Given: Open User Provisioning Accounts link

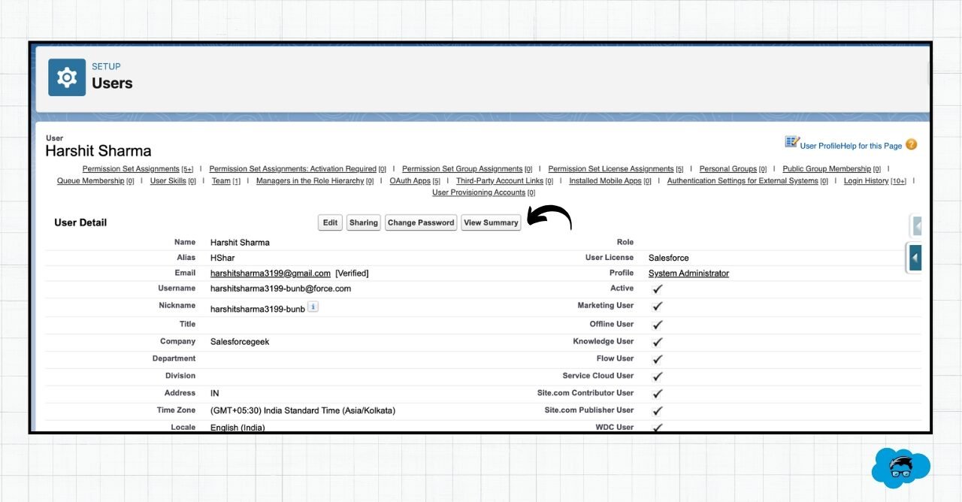Looking at the screenshot, I should click(483, 193).
